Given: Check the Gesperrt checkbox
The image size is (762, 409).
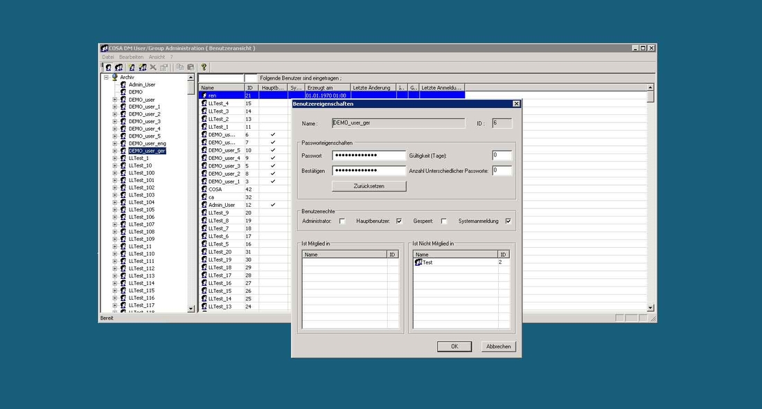Looking at the screenshot, I should [443, 220].
